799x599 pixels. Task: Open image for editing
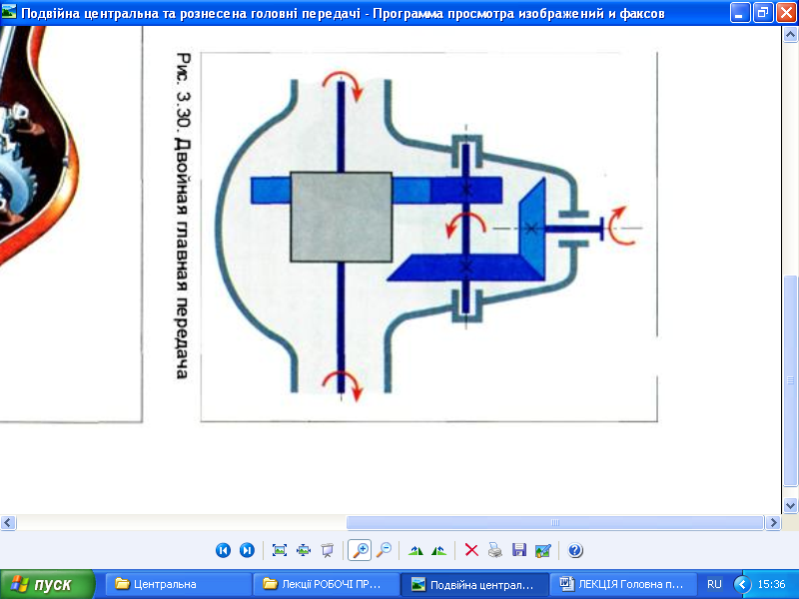(542, 551)
